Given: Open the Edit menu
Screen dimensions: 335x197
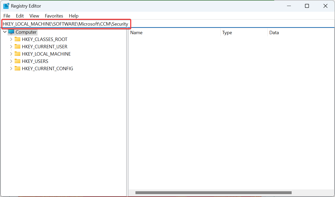Looking at the screenshot, I should [20, 16].
